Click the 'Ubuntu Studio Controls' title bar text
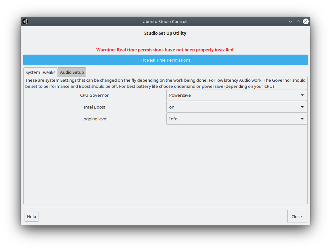Screen dimensions: 331x250 165,21
